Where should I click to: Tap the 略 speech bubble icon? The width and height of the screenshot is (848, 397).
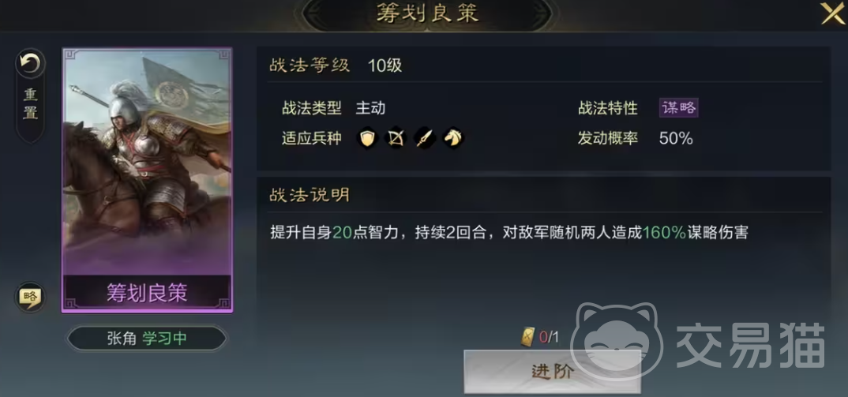(x=30, y=297)
